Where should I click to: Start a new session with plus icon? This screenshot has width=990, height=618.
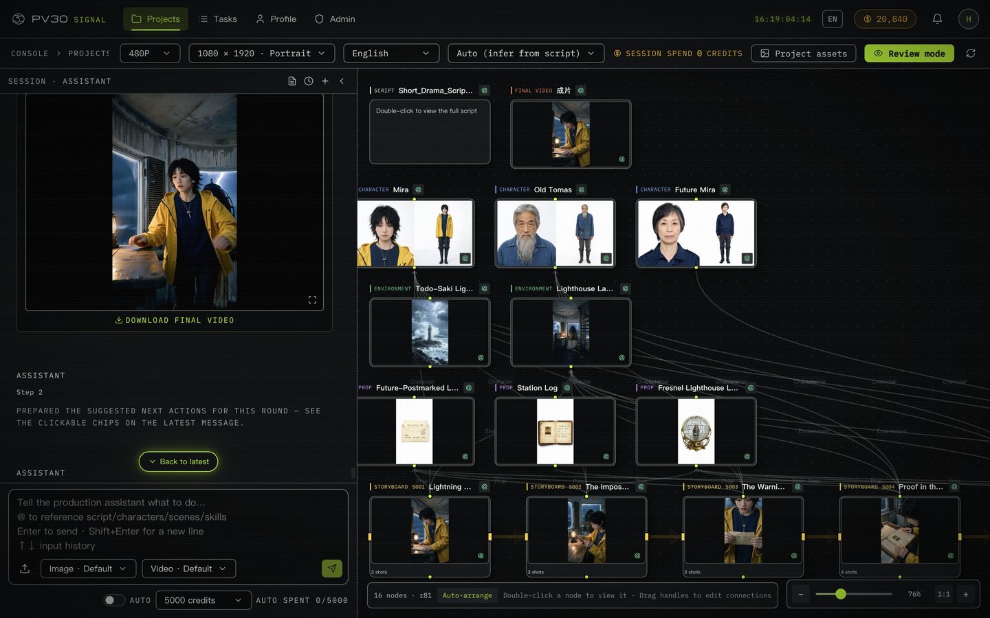(x=325, y=81)
